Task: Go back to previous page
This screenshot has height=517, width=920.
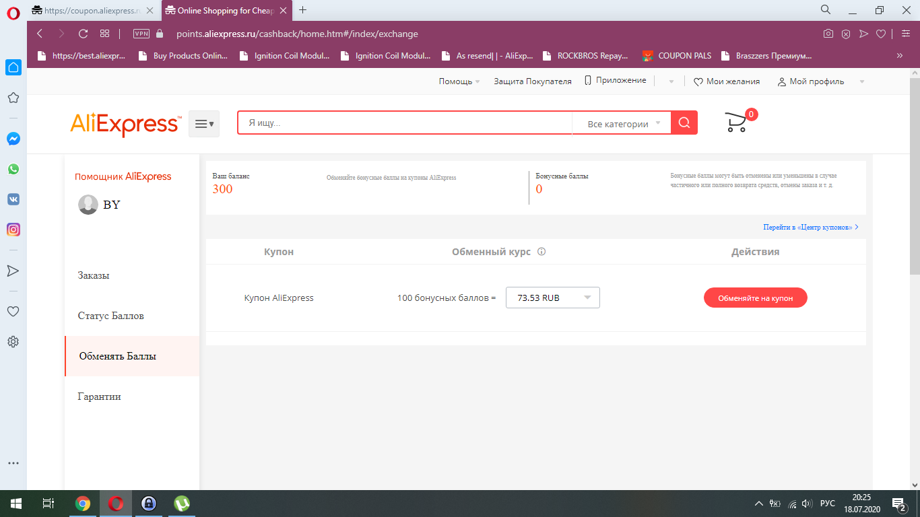Action: point(40,34)
